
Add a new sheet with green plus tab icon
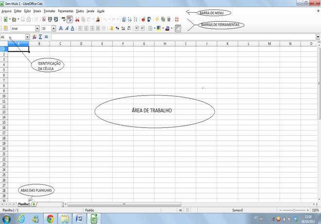coord(34,204)
